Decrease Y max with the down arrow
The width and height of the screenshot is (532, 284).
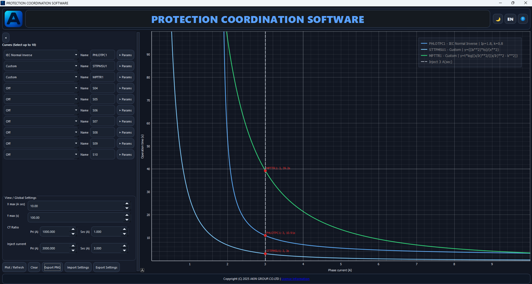(x=127, y=220)
